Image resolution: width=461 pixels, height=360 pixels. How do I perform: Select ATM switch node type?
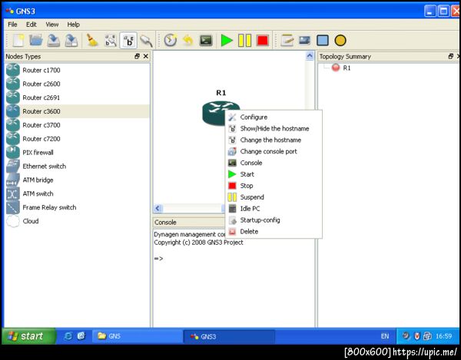77,193
